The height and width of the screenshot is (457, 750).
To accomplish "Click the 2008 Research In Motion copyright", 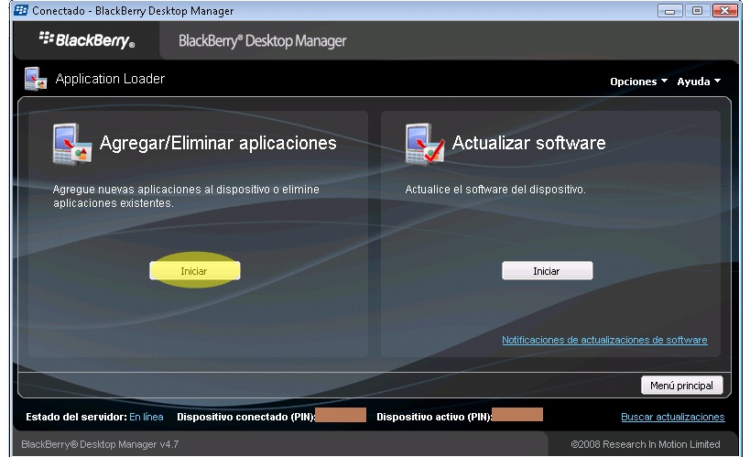I will tap(646, 444).
